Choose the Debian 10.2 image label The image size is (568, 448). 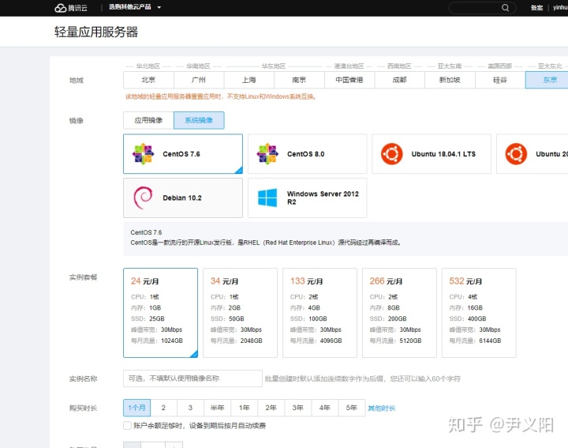(182, 198)
